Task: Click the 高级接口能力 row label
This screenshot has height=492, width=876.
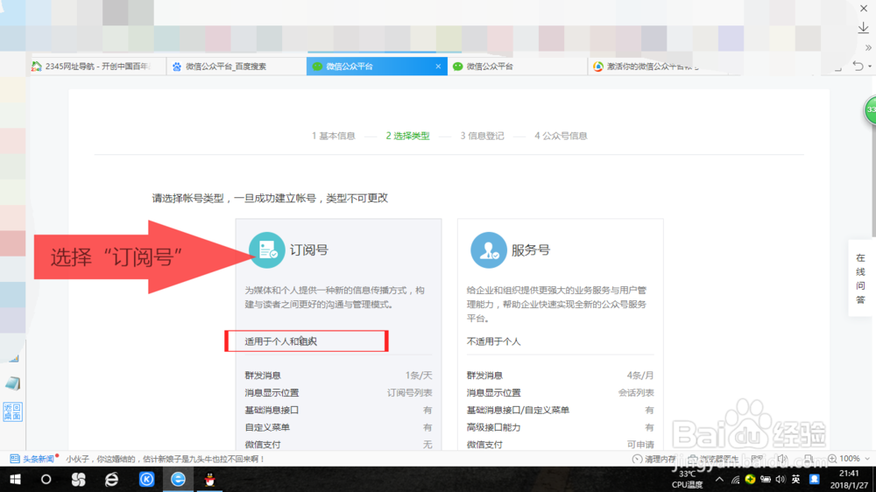Action: [x=494, y=427]
